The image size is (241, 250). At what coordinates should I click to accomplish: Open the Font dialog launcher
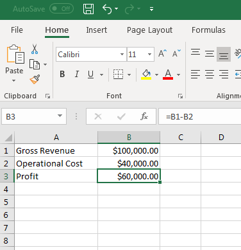[180, 96]
